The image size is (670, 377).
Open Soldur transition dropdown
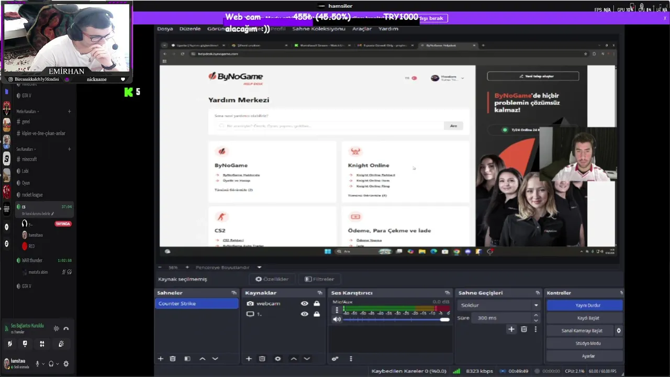(499, 305)
